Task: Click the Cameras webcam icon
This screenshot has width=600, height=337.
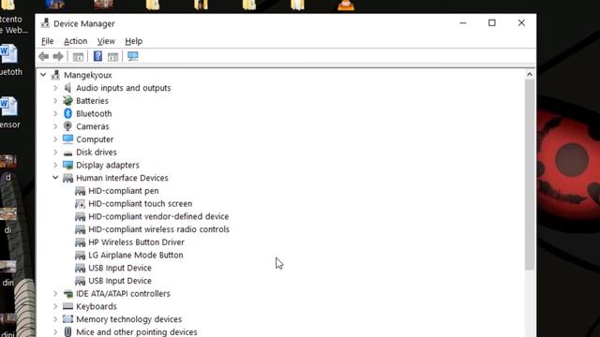Action: tap(67, 126)
